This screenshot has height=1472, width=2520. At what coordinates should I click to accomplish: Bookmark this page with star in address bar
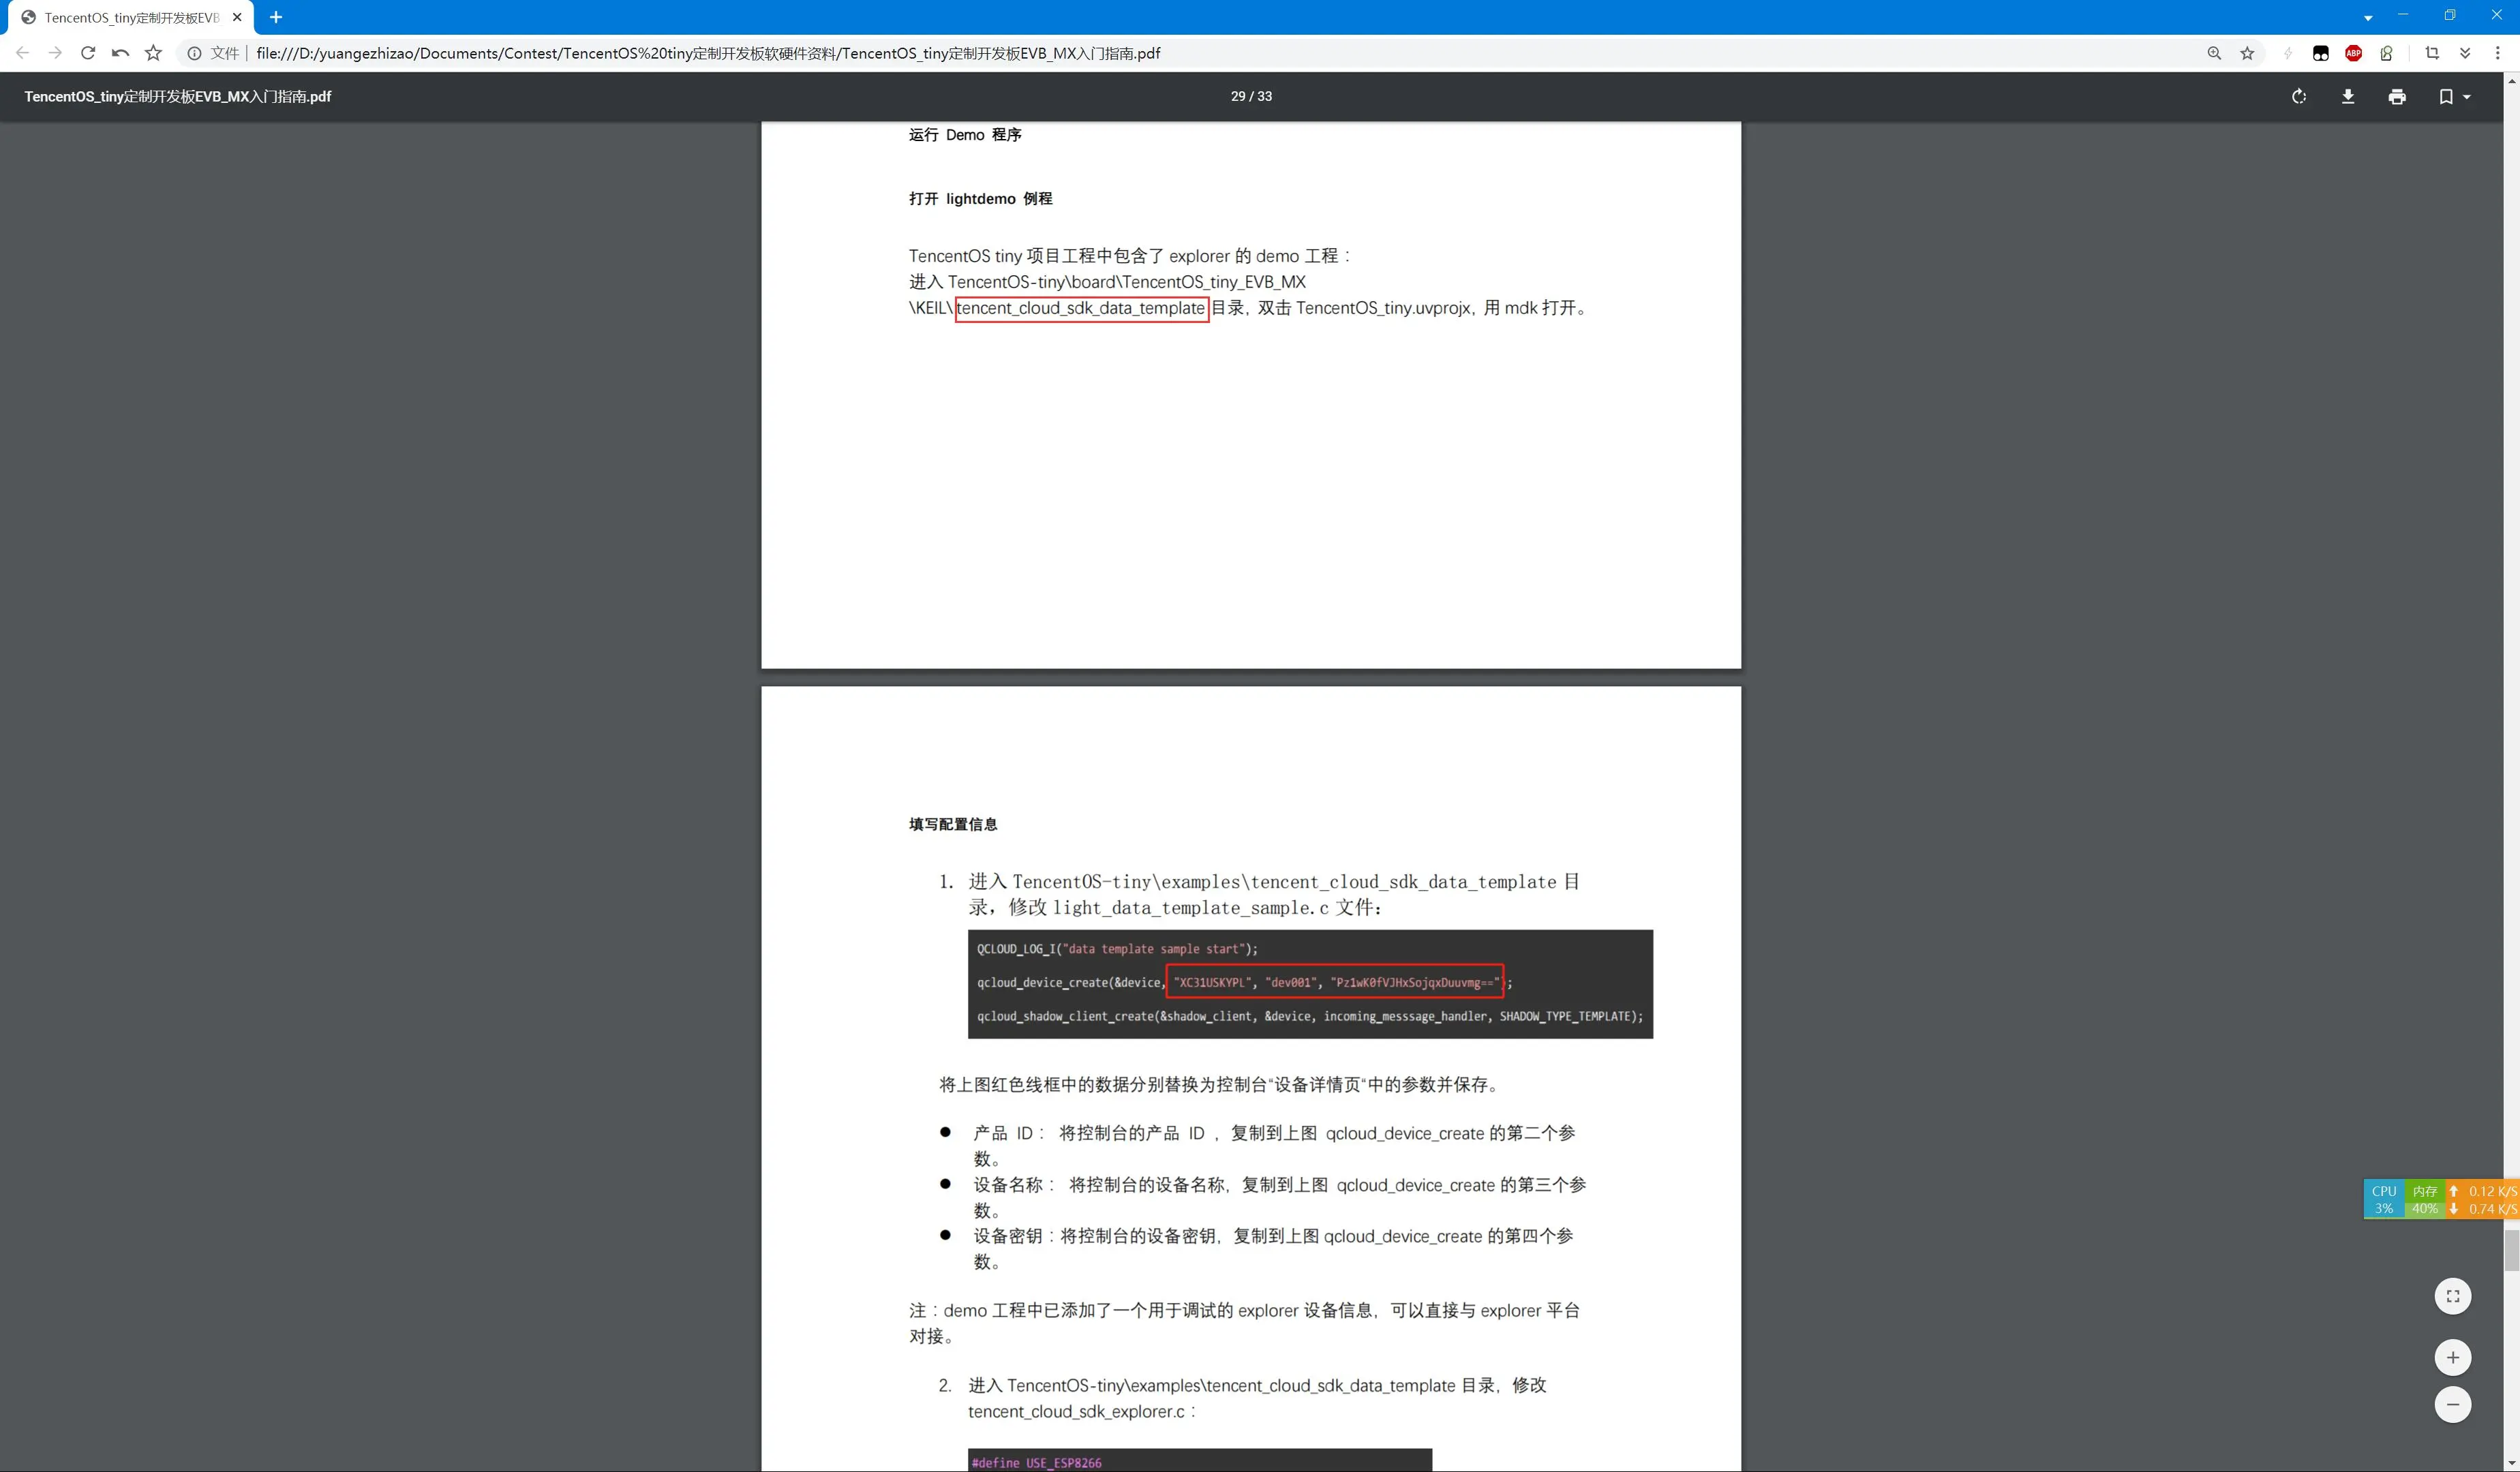point(2247,53)
